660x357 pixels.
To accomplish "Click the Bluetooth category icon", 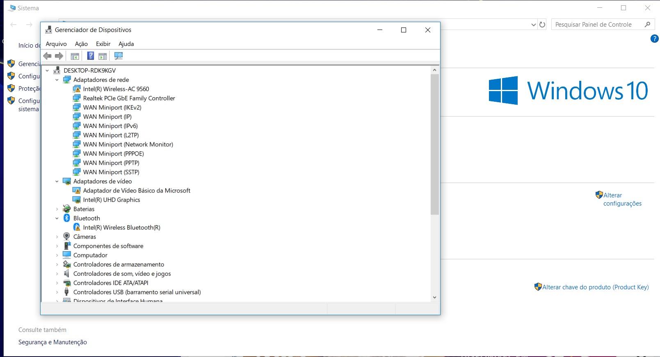I will [x=67, y=218].
